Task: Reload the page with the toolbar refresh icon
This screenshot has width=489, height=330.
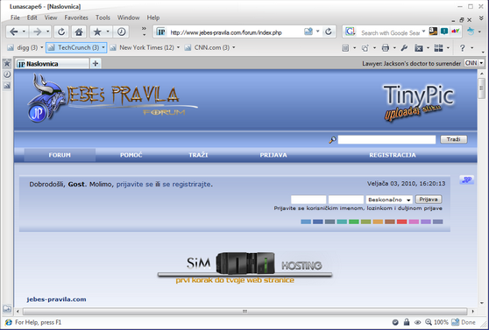Action: (61, 32)
